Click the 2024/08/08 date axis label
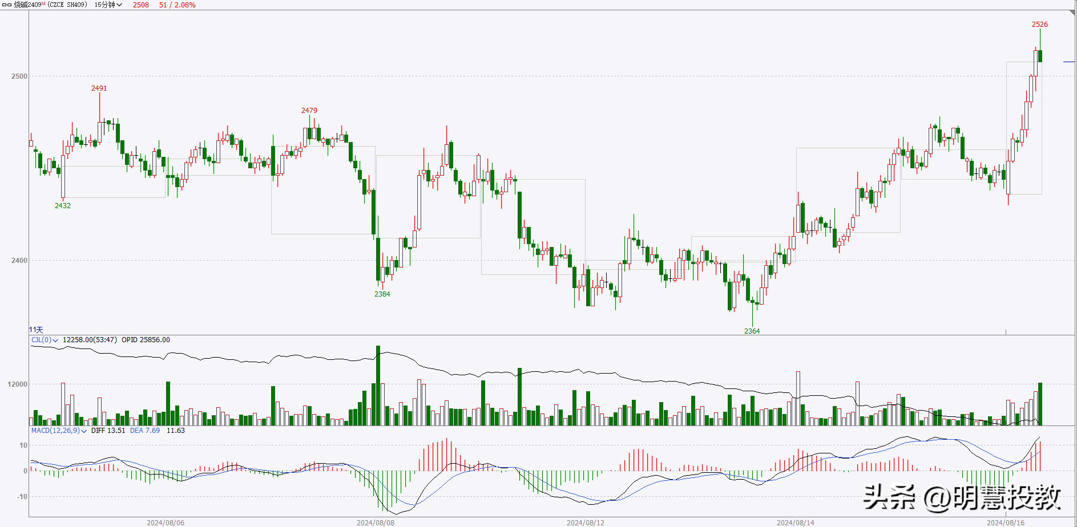This screenshot has height=527, width=1077. coord(375,522)
